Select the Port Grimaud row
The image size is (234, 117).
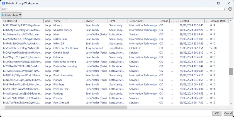point(115,103)
